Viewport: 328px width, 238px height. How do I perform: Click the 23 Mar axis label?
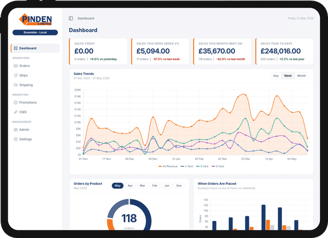245,159
